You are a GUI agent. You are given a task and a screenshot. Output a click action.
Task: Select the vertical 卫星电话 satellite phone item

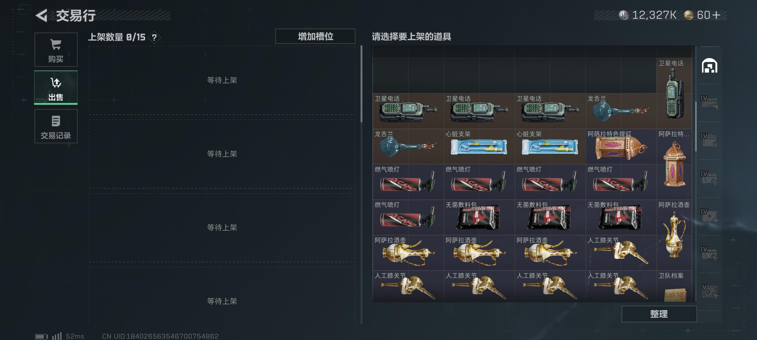674,93
